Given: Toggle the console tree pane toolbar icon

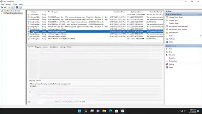Looking at the screenshot, I should pos(13,8).
